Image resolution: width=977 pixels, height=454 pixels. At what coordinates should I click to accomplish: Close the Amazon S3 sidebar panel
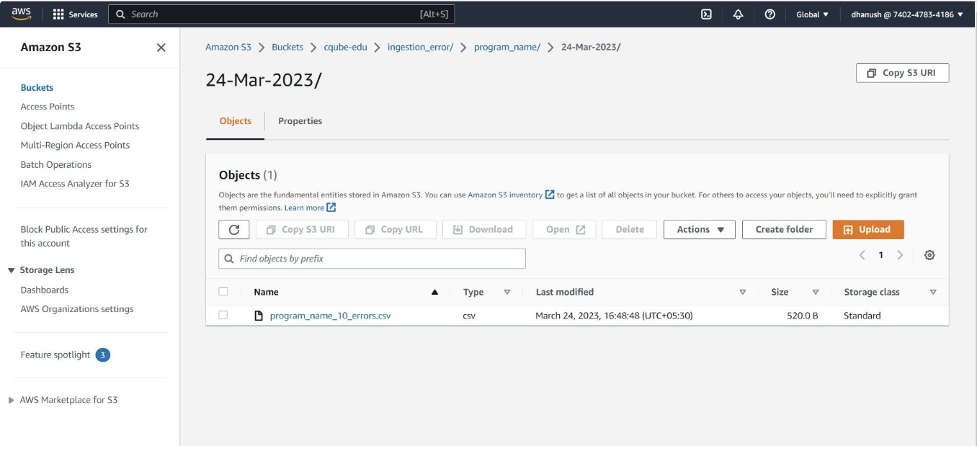(x=161, y=48)
